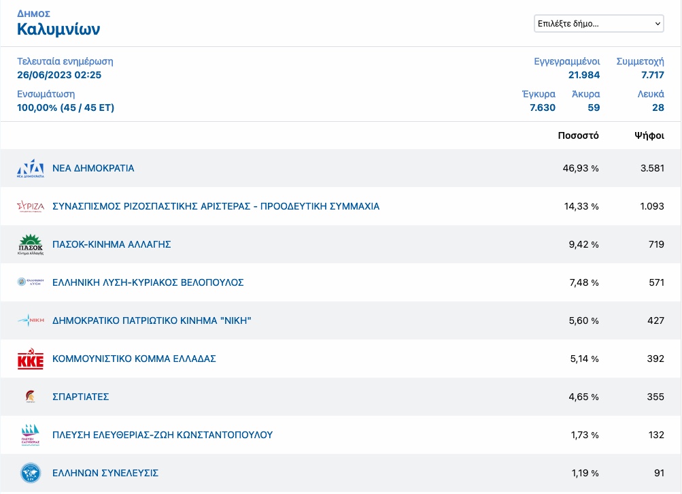The image size is (682, 494).
Task: Click the PASOK green sun logo
Action: 31,244
